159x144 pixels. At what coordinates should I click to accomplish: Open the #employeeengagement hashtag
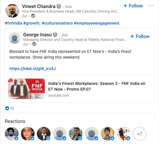(x=96, y=23)
